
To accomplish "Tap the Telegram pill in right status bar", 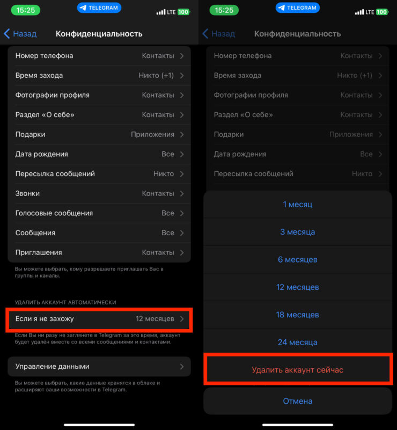I will [298, 8].
